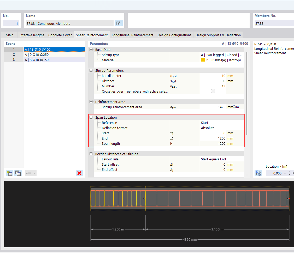
Task: Select span 3 'A | 8 Ø10 @150'
Action: (54, 60)
